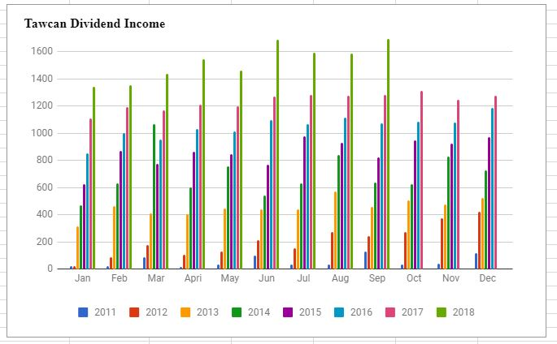Click the teal 2016 legend swatch
The width and height of the screenshot is (557, 344).
point(339,312)
